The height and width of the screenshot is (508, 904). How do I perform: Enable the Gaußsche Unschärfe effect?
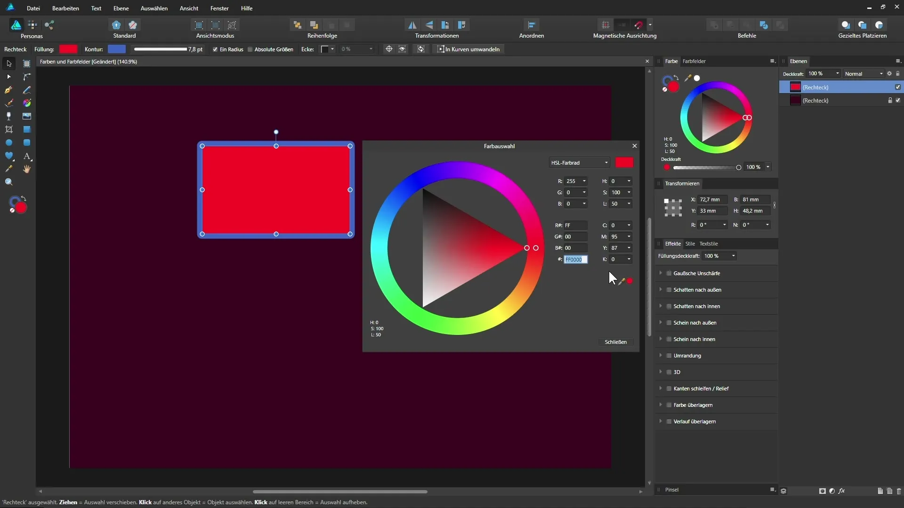669,273
